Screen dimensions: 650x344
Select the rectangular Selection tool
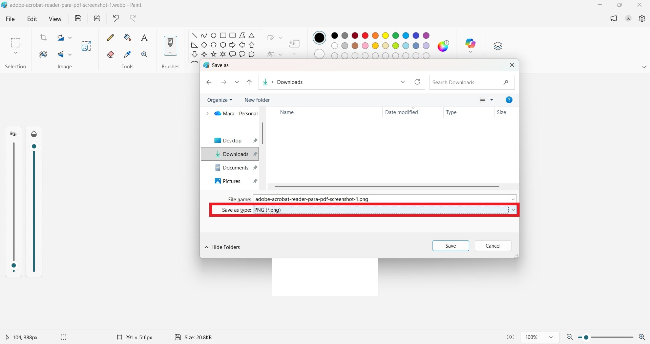coord(16,43)
